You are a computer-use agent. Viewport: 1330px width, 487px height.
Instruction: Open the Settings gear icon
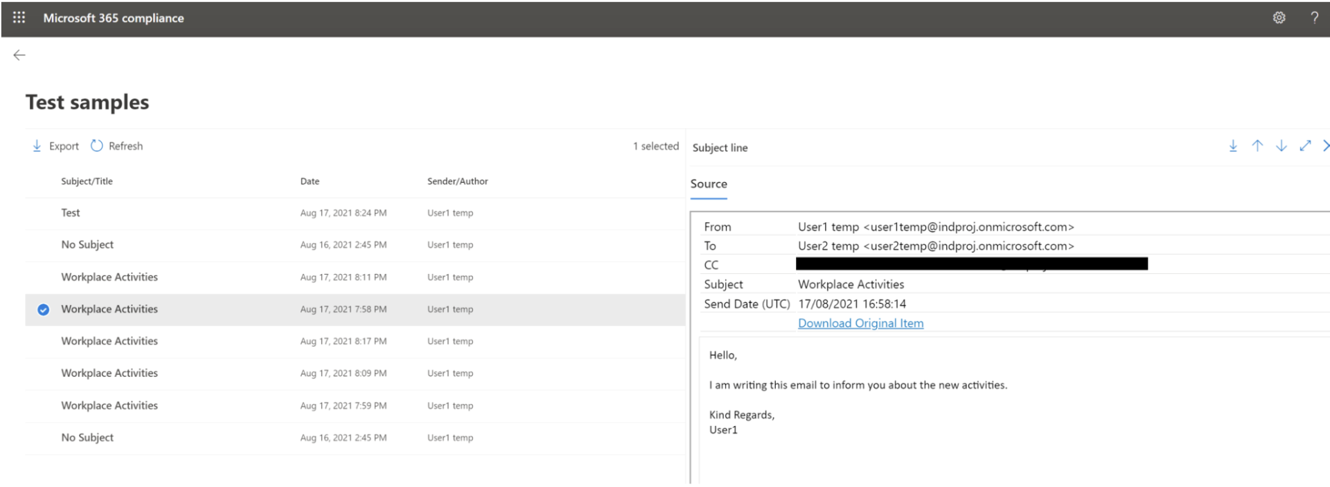[x=1279, y=18]
